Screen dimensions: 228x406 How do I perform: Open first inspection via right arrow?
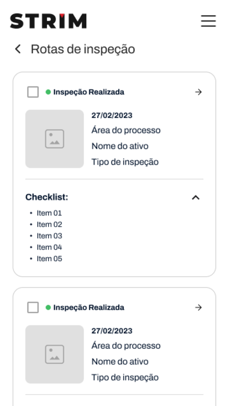tap(198, 92)
